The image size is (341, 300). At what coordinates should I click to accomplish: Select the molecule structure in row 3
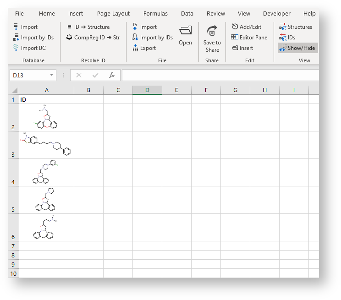click(46, 145)
